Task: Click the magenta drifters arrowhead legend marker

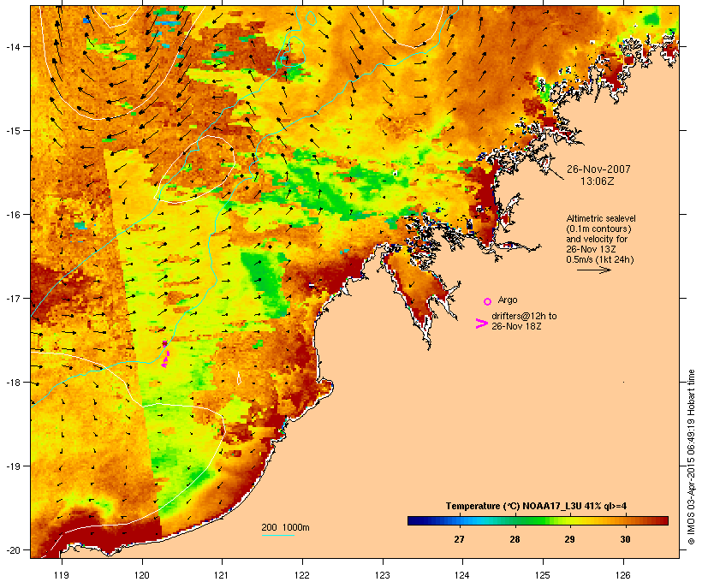Action: click(481, 324)
